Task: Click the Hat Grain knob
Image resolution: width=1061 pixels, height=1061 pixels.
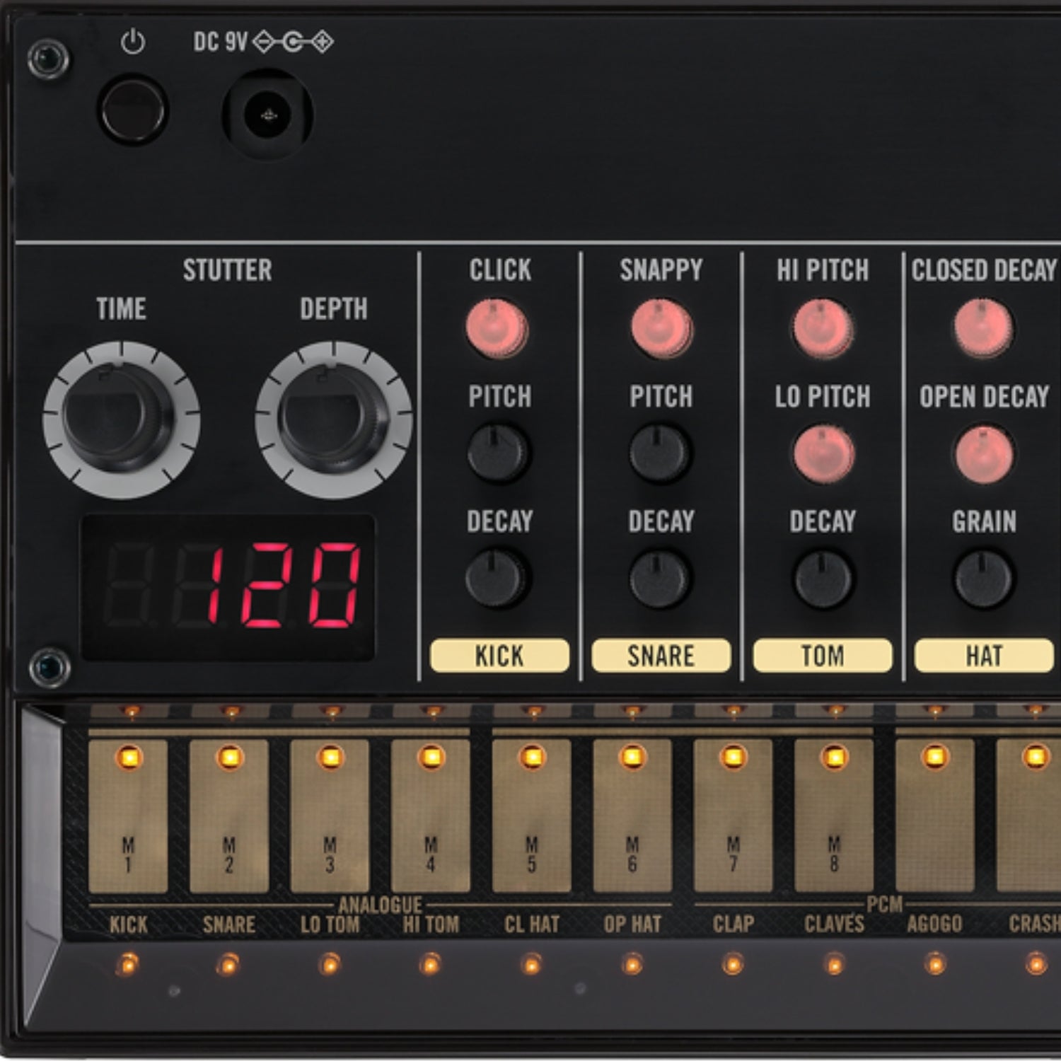Action: (984, 580)
